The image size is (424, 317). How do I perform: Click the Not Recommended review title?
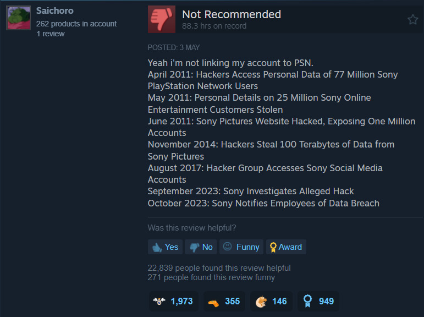click(x=232, y=14)
